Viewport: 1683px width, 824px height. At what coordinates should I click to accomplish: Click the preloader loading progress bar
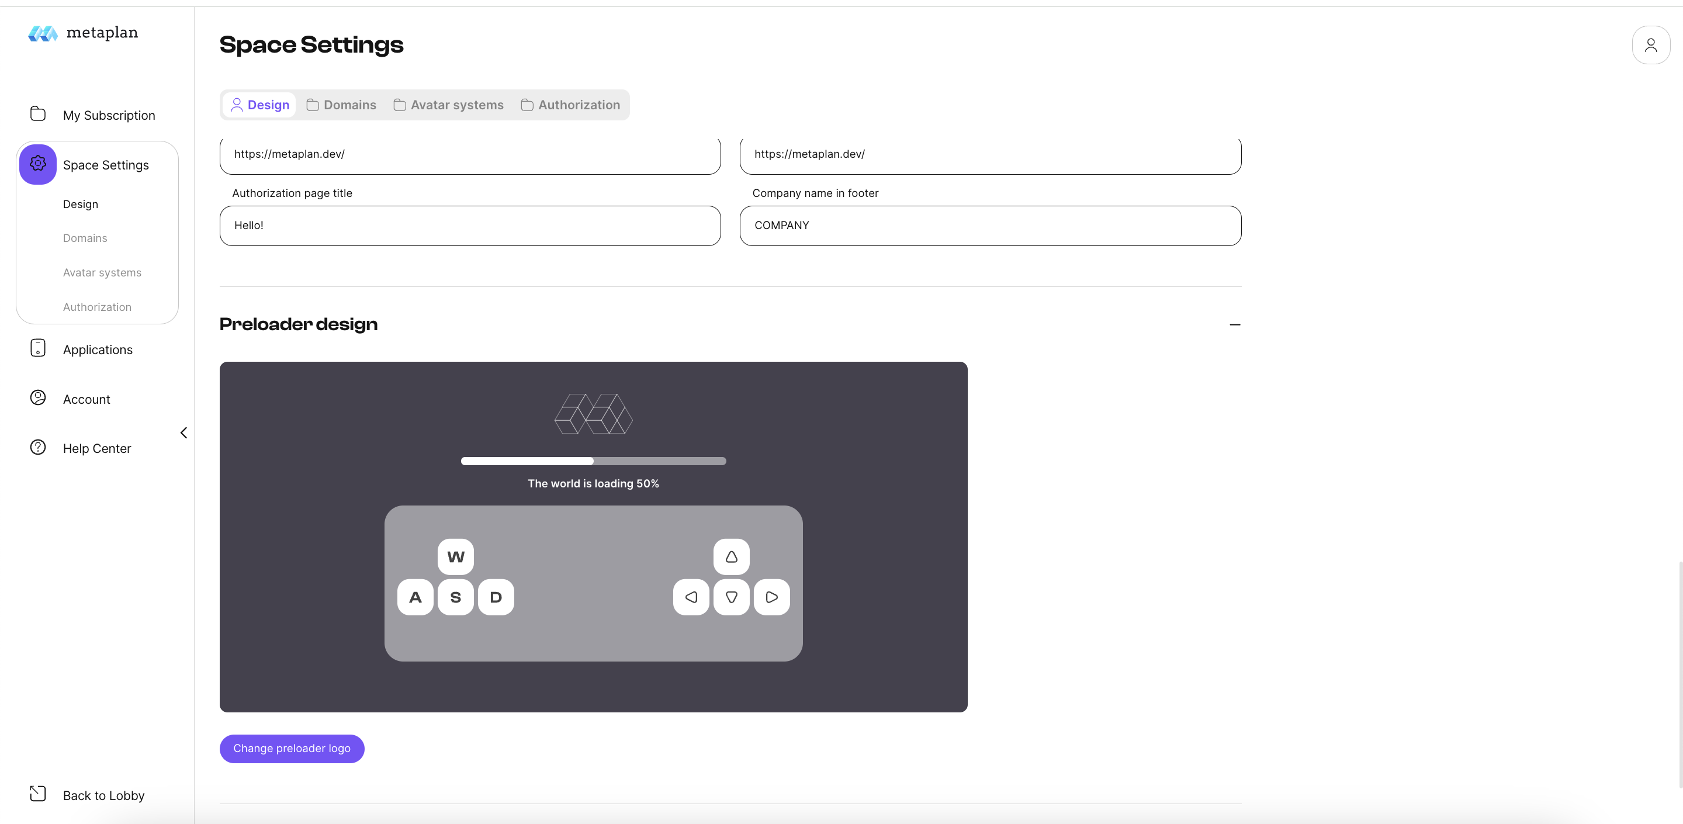[593, 461]
